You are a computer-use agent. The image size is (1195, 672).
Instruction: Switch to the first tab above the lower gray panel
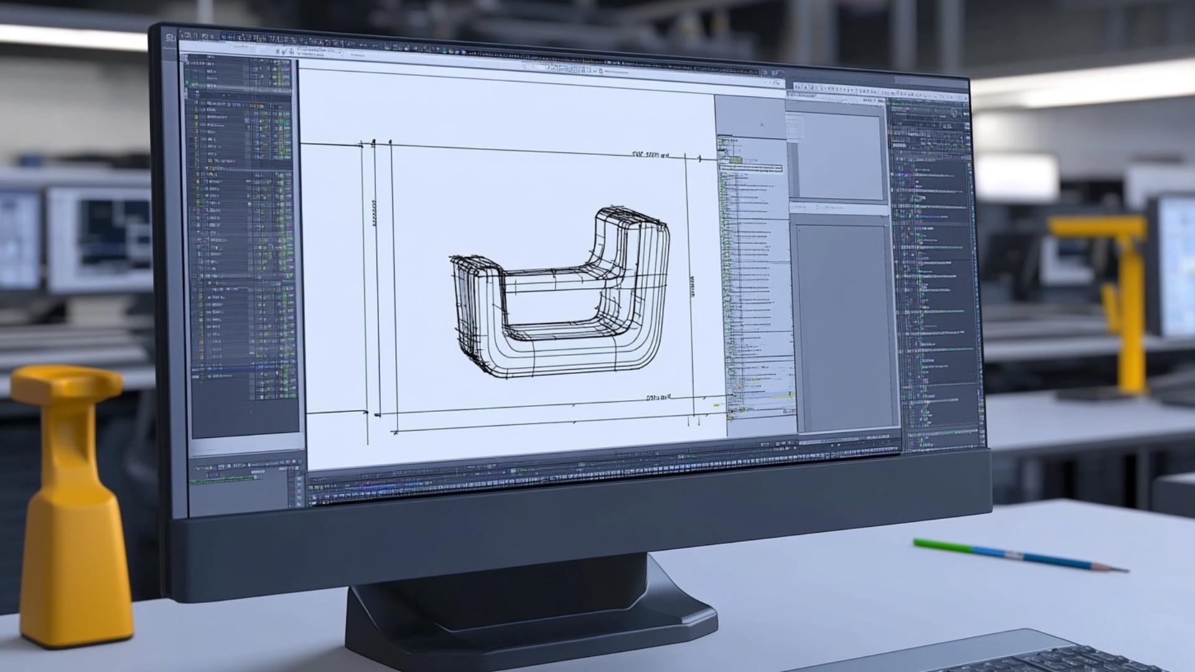799,207
